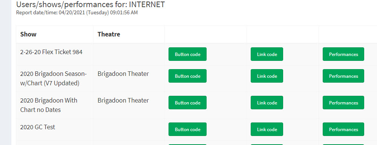Viewport: 377px width, 145px height.
Task: Show Performances for 2020 GC Test
Action: (x=343, y=129)
